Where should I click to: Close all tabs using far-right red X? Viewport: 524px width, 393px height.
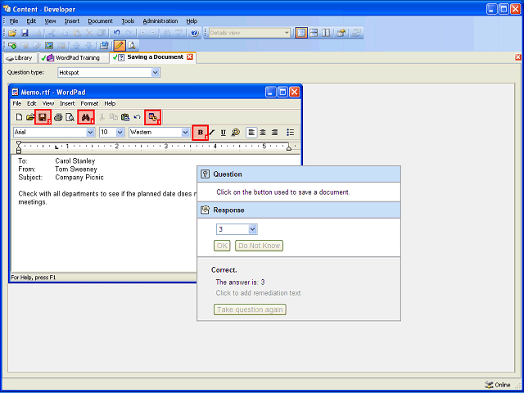coord(518,57)
